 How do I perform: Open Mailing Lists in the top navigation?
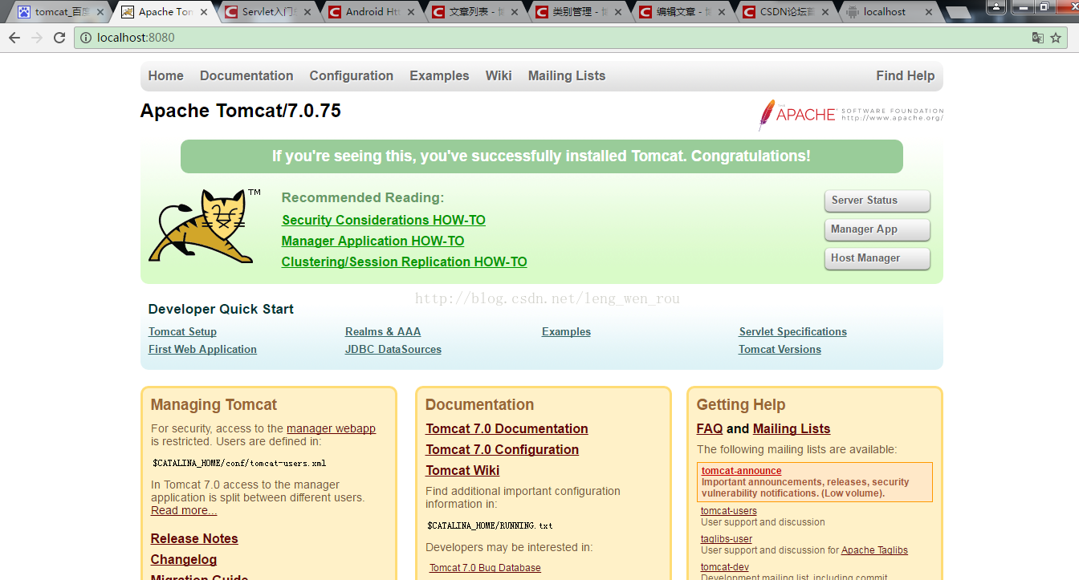[567, 75]
